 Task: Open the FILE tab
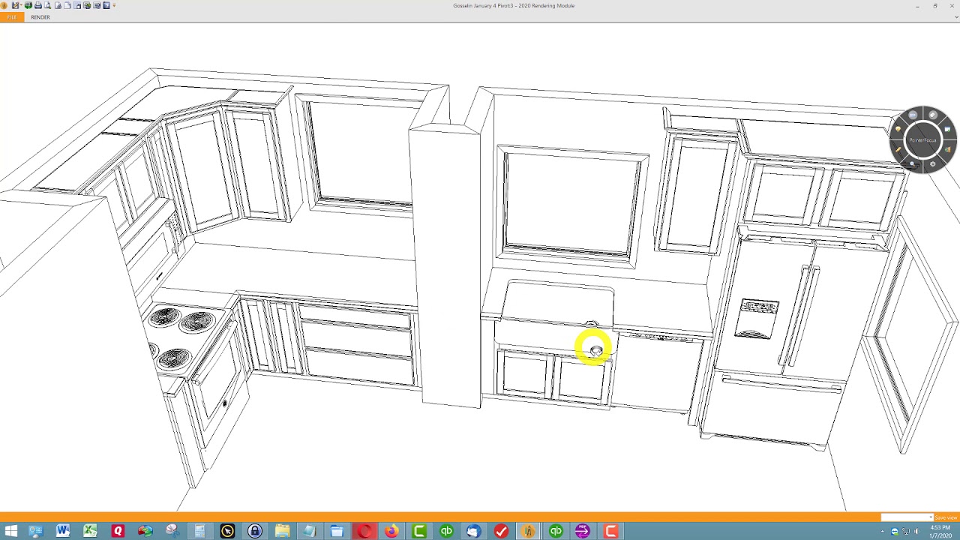point(12,17)
